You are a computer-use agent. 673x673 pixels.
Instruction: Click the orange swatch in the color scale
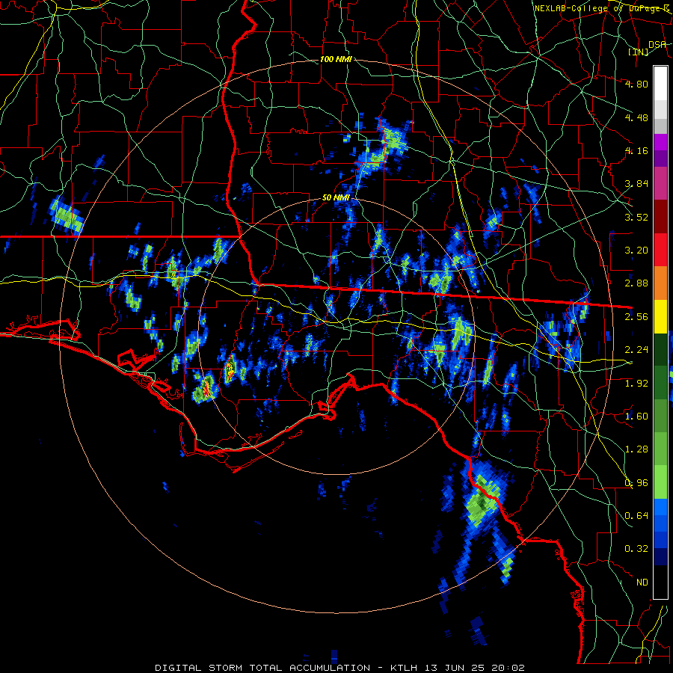point(660,283)
